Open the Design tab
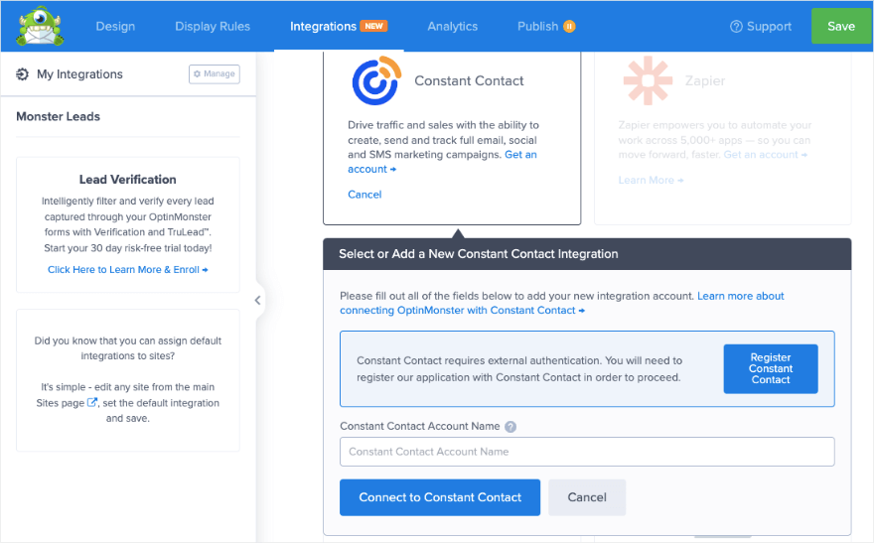Image resolution: width=874 pixels, height=543 pixels. pyautogui.click(x=115, y=26)
